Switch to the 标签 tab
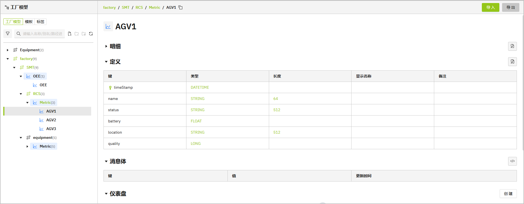The image size is (524, 204). (41, 22)
